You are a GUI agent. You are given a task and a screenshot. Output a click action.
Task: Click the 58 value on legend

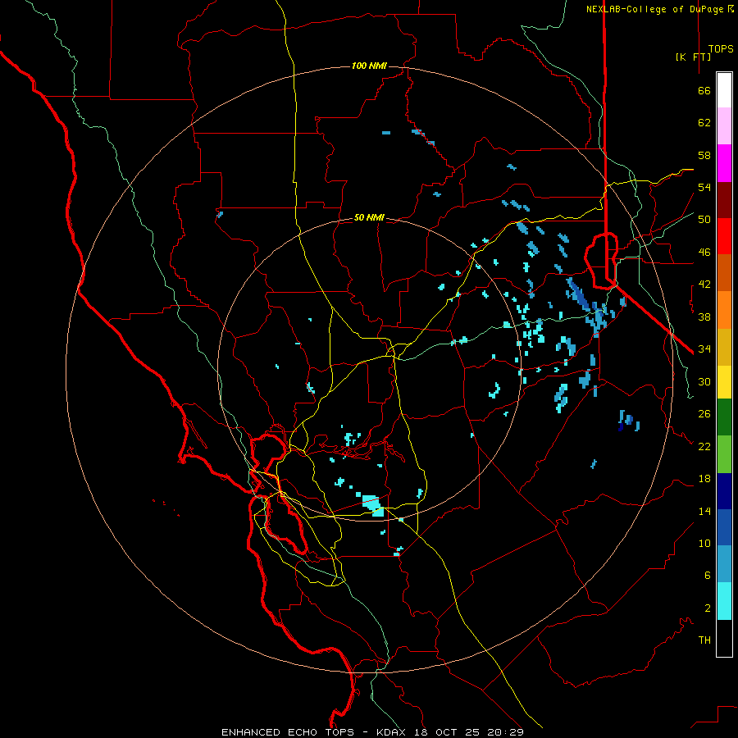[704, 155]
